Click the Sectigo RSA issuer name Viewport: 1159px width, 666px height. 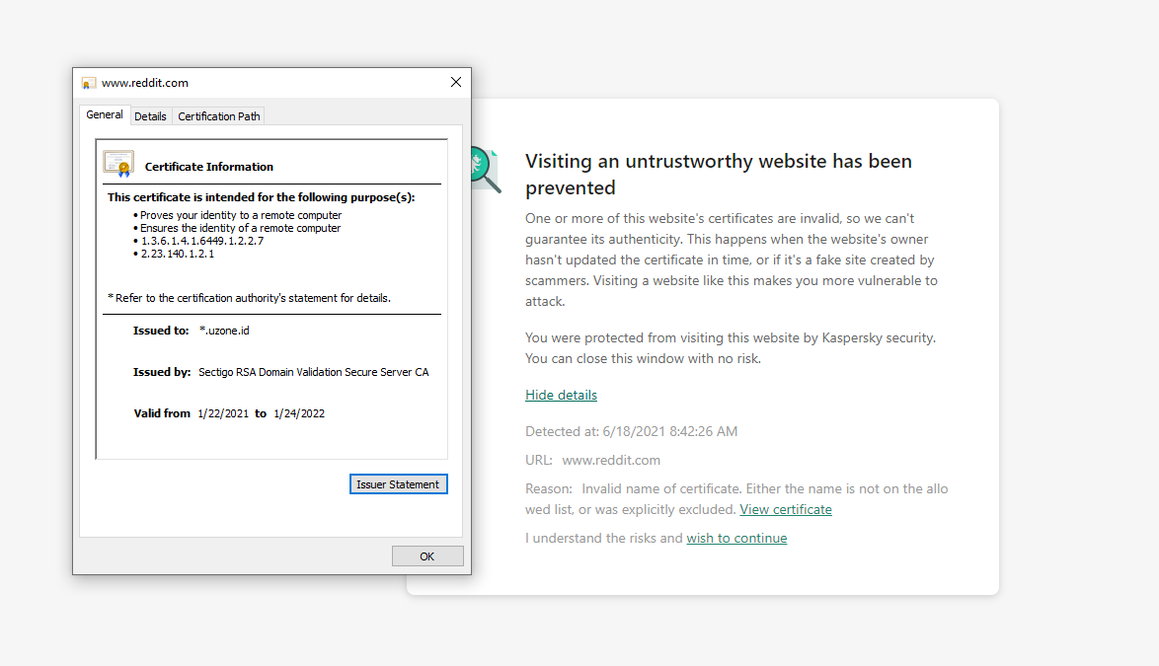pyautogui.click(x=314, y=372)
